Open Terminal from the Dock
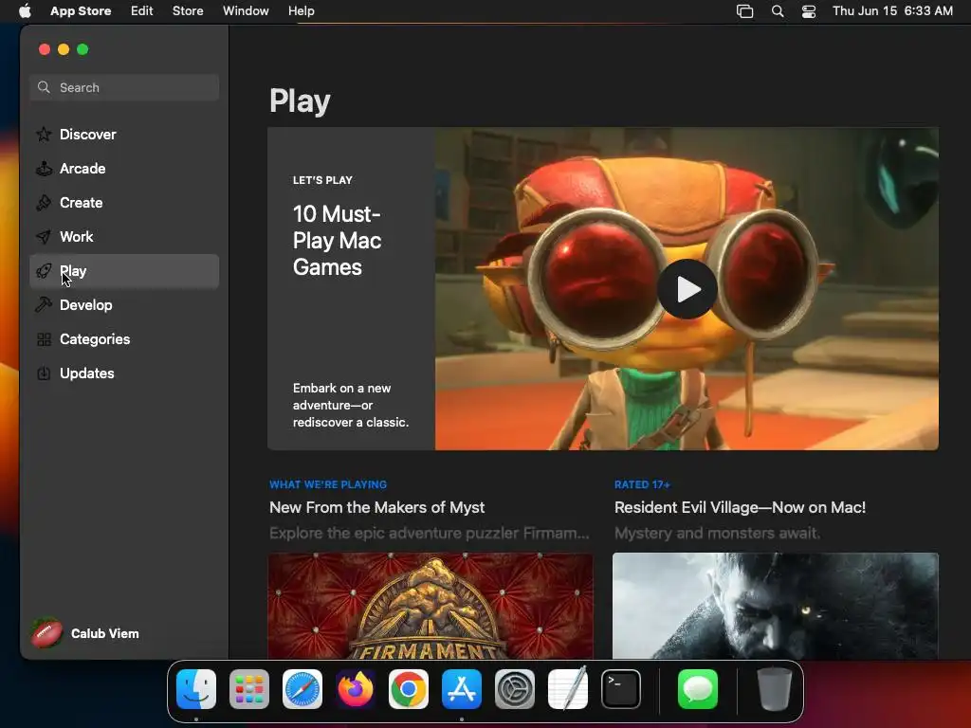971x728 pixels. (621, 689)
